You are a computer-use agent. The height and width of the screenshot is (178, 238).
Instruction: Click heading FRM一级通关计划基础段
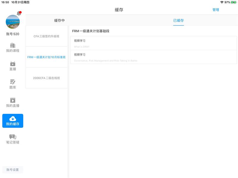point(91,31)
